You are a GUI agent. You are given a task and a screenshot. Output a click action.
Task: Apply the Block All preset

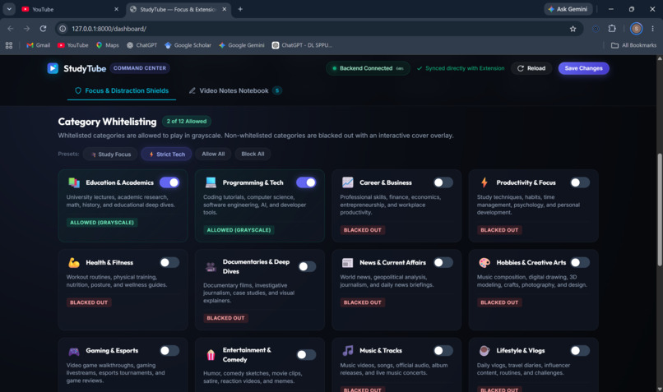click(x=253, y=154)
